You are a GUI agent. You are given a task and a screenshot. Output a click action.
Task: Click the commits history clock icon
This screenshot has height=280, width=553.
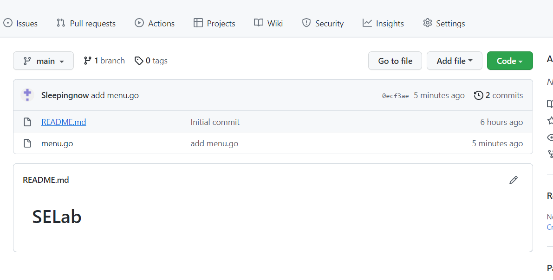478,95
